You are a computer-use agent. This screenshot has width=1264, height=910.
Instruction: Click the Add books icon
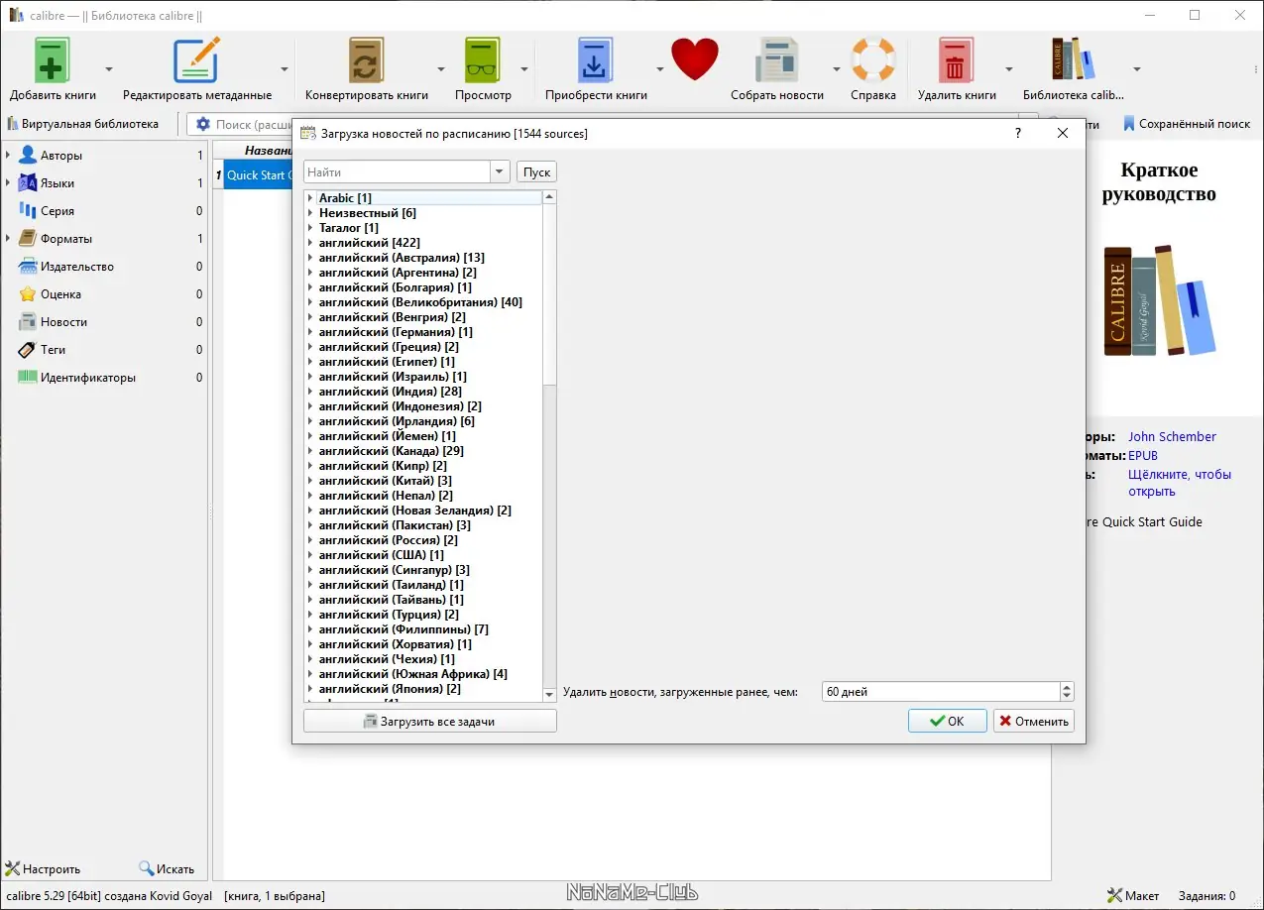53,60
